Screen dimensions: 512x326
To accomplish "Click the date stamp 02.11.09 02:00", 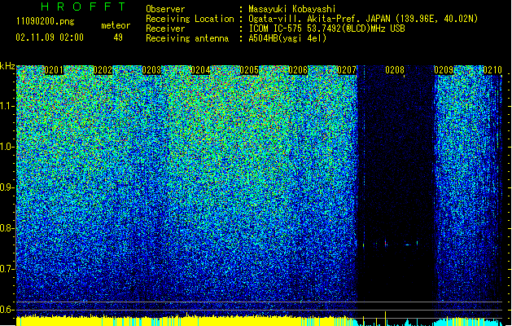I will [50, 37].
